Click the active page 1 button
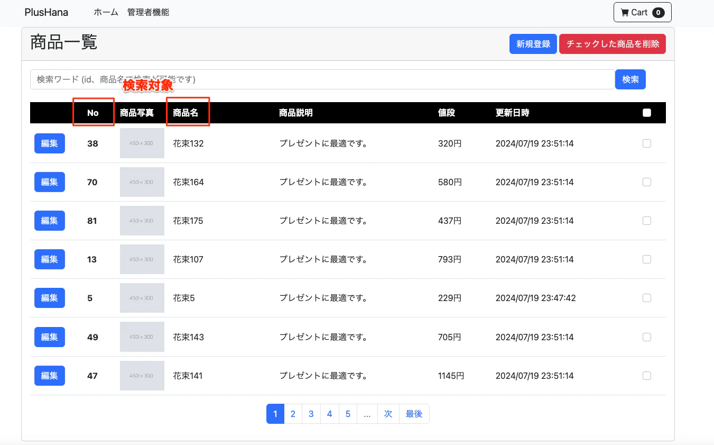The height and width of the screenshot is (445, 714). tap(275, 414)
